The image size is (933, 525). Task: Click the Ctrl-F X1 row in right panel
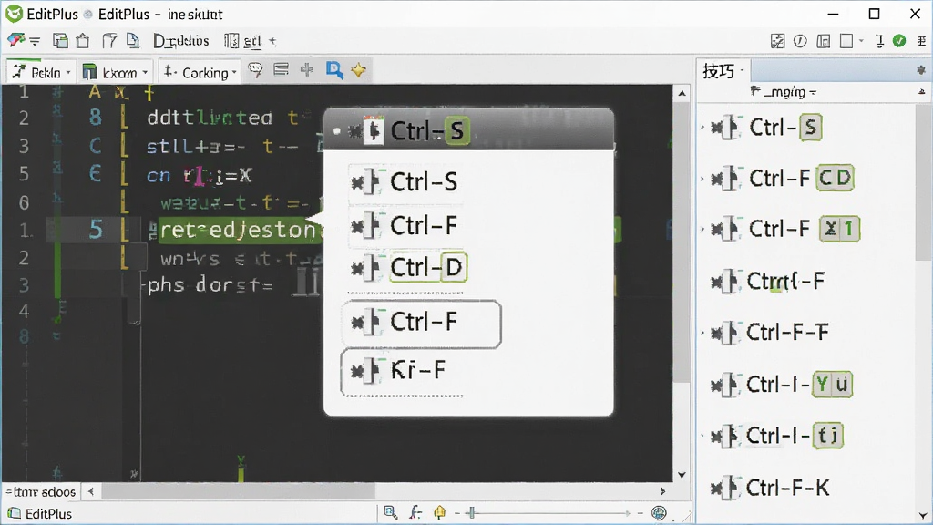click(x=785, y=229)
